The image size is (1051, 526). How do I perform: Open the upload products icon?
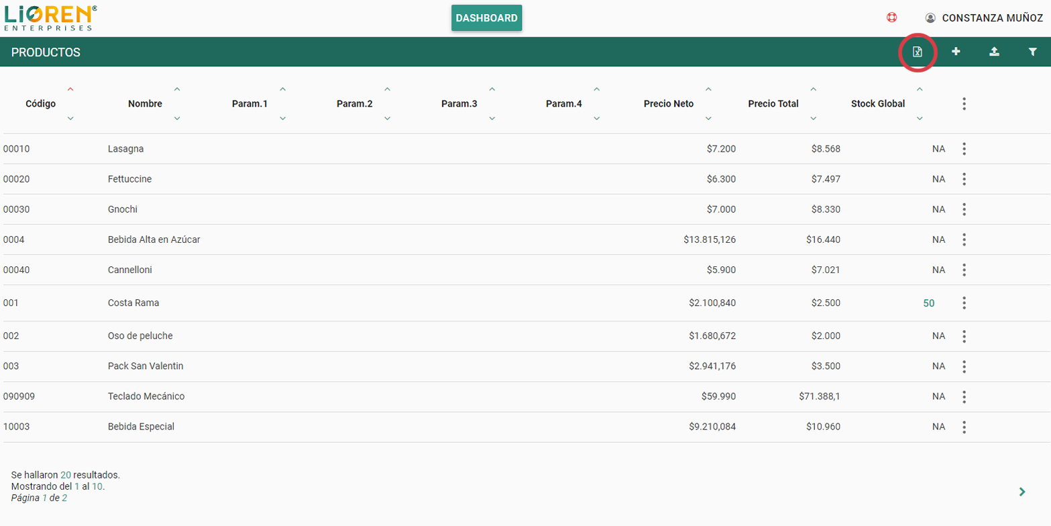pos(995,52)
